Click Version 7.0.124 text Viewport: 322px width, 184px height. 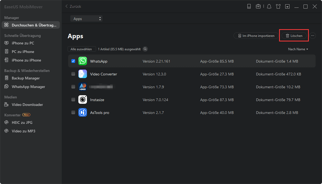[156, 100]
